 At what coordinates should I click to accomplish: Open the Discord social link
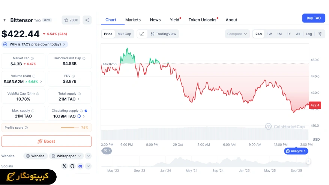click(x=80, y=166)
